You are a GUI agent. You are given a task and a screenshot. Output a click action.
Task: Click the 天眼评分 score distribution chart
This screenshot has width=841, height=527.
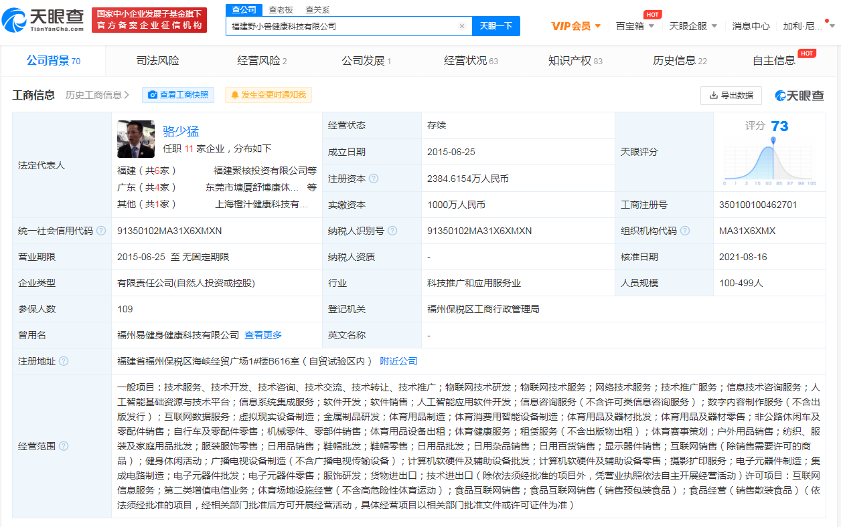click(769, 161)
